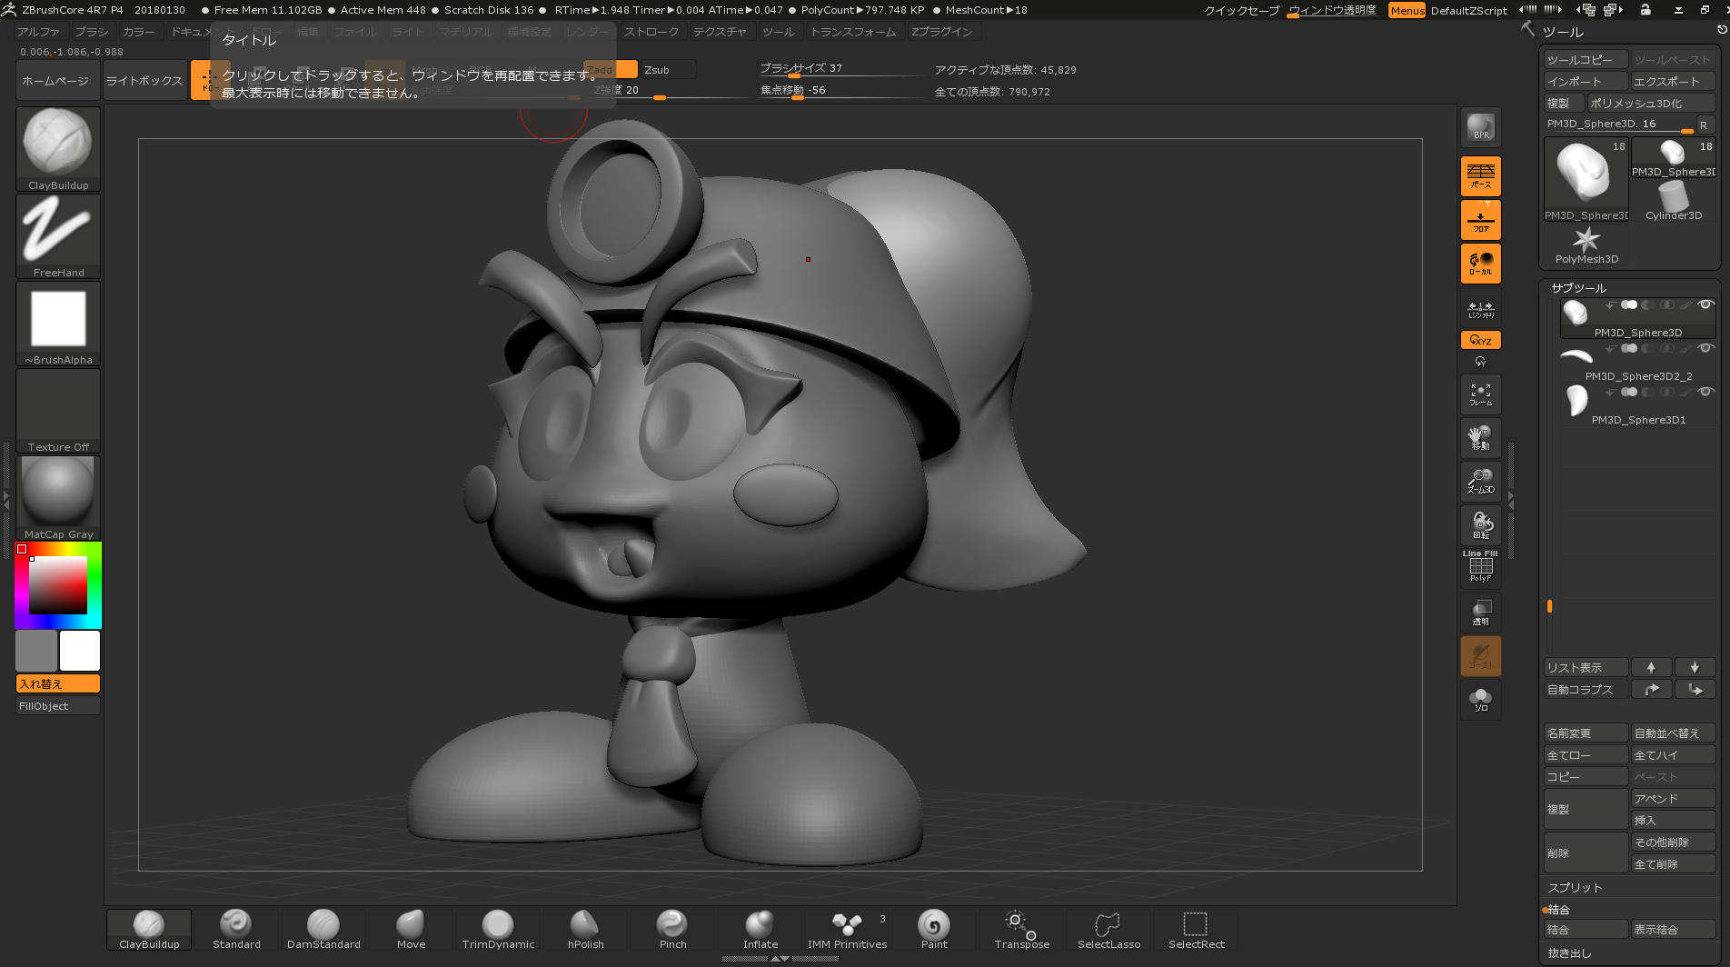Viewport: 1730px width, 967px height.
Task: Collapse the Subtool (サブツール) panel header
Action: click(x=1578, y=287)
